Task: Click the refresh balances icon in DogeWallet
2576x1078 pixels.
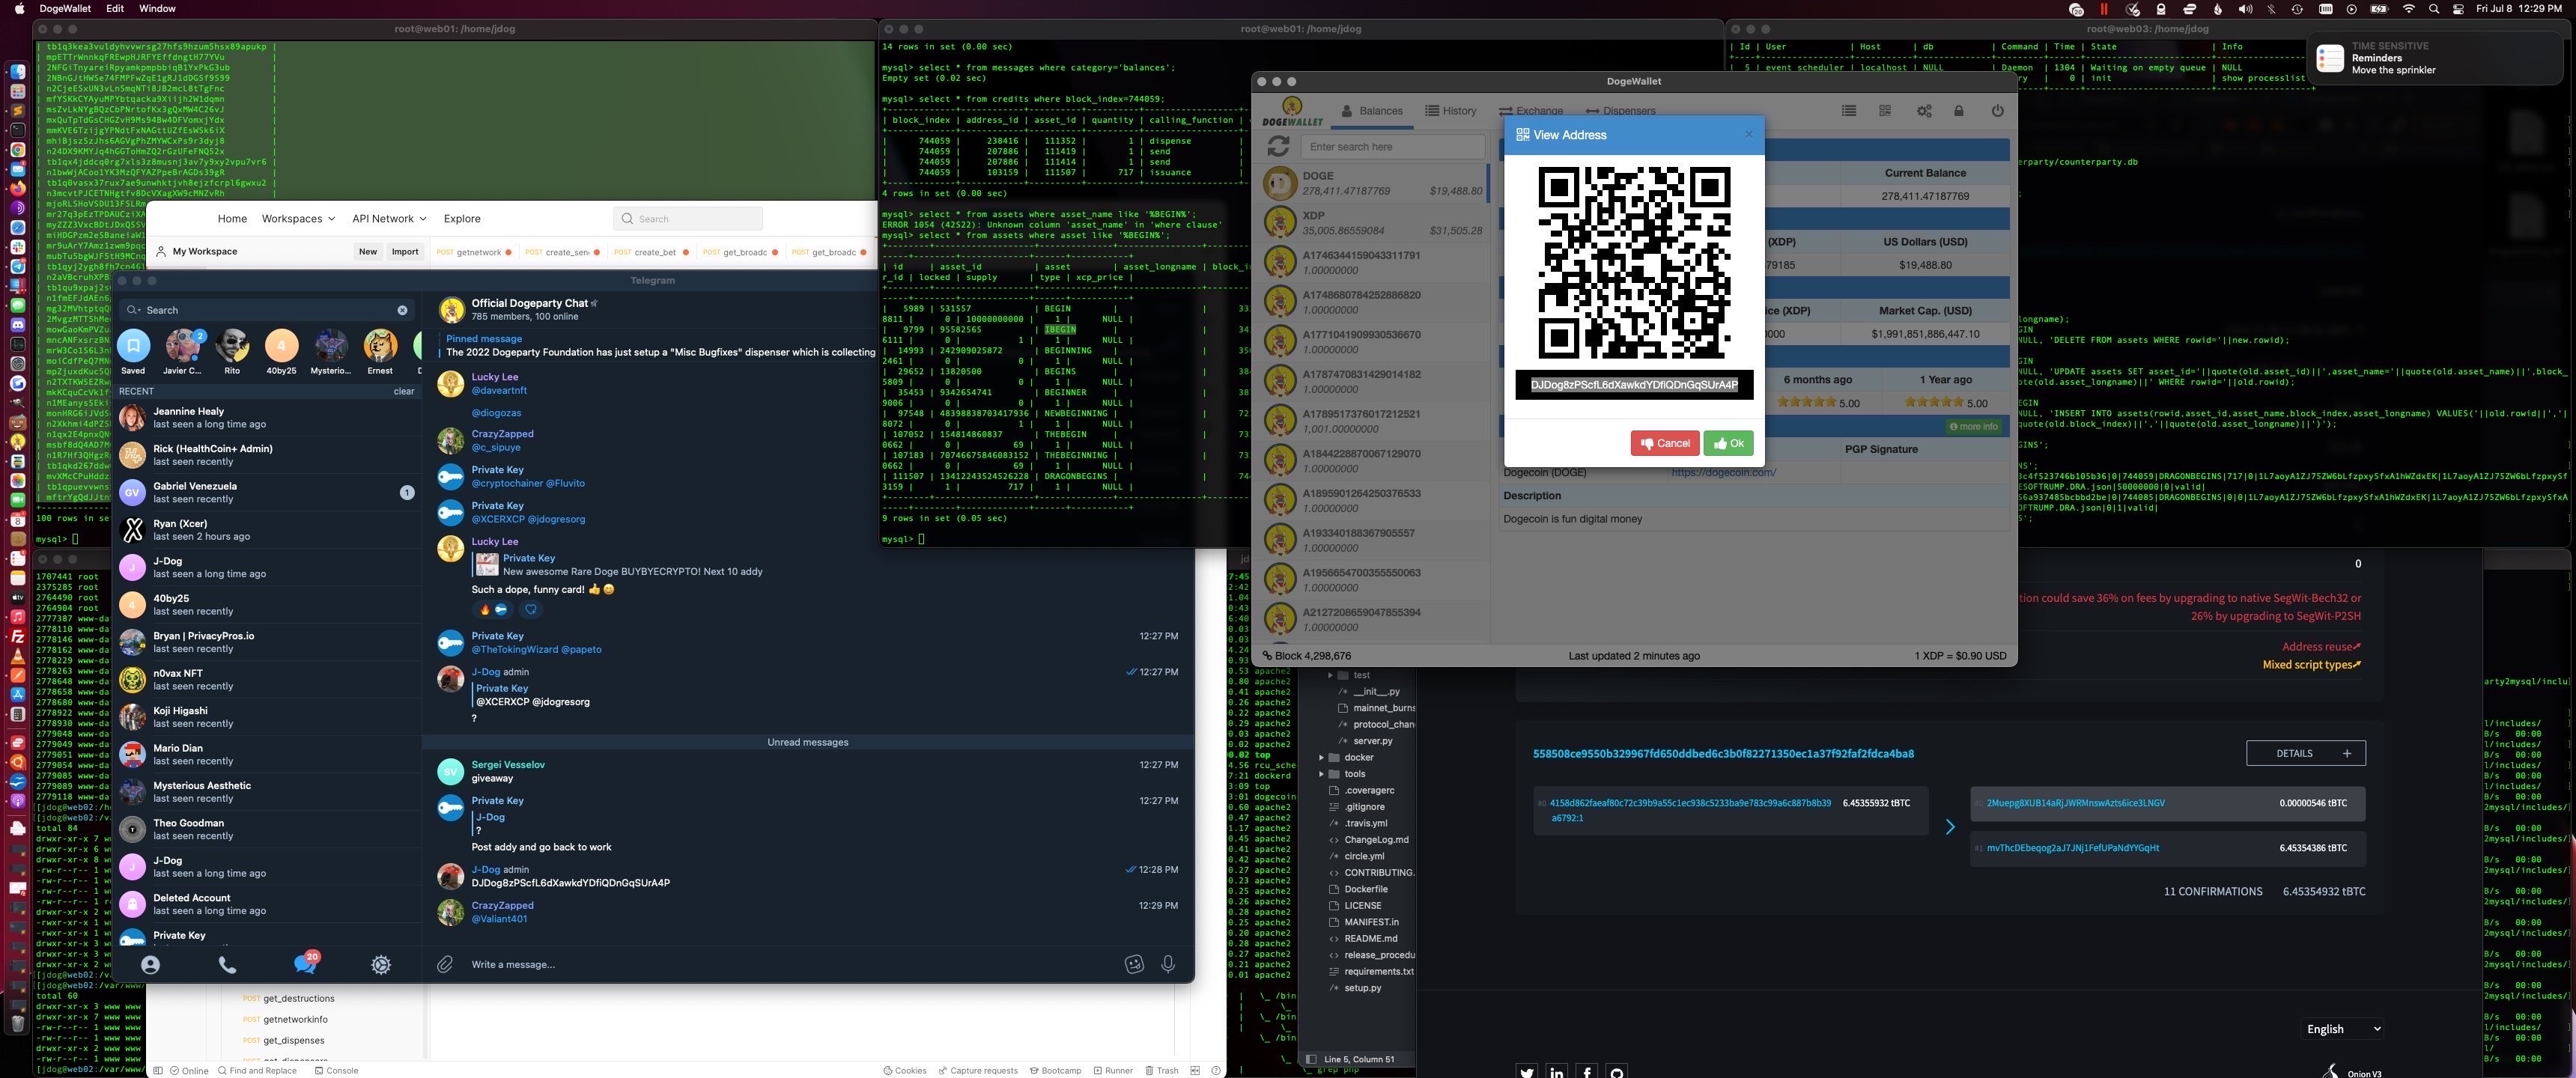Action: pos(1278,146)
